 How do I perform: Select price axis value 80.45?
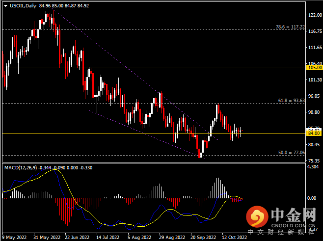pos(314,145)
